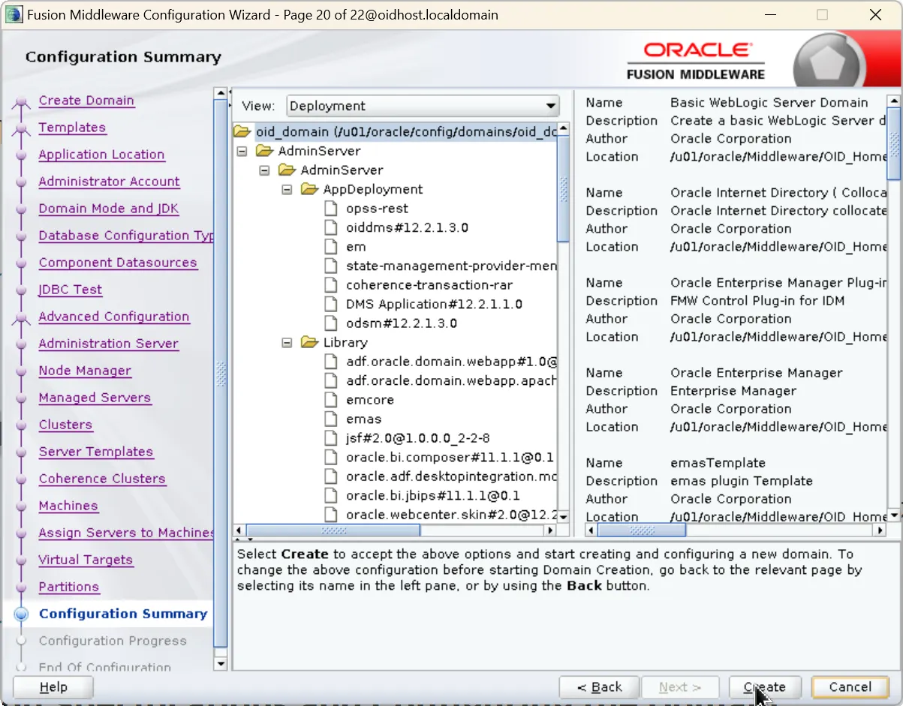Click the file icon beside emcore
903x706 pixels.
332,400
